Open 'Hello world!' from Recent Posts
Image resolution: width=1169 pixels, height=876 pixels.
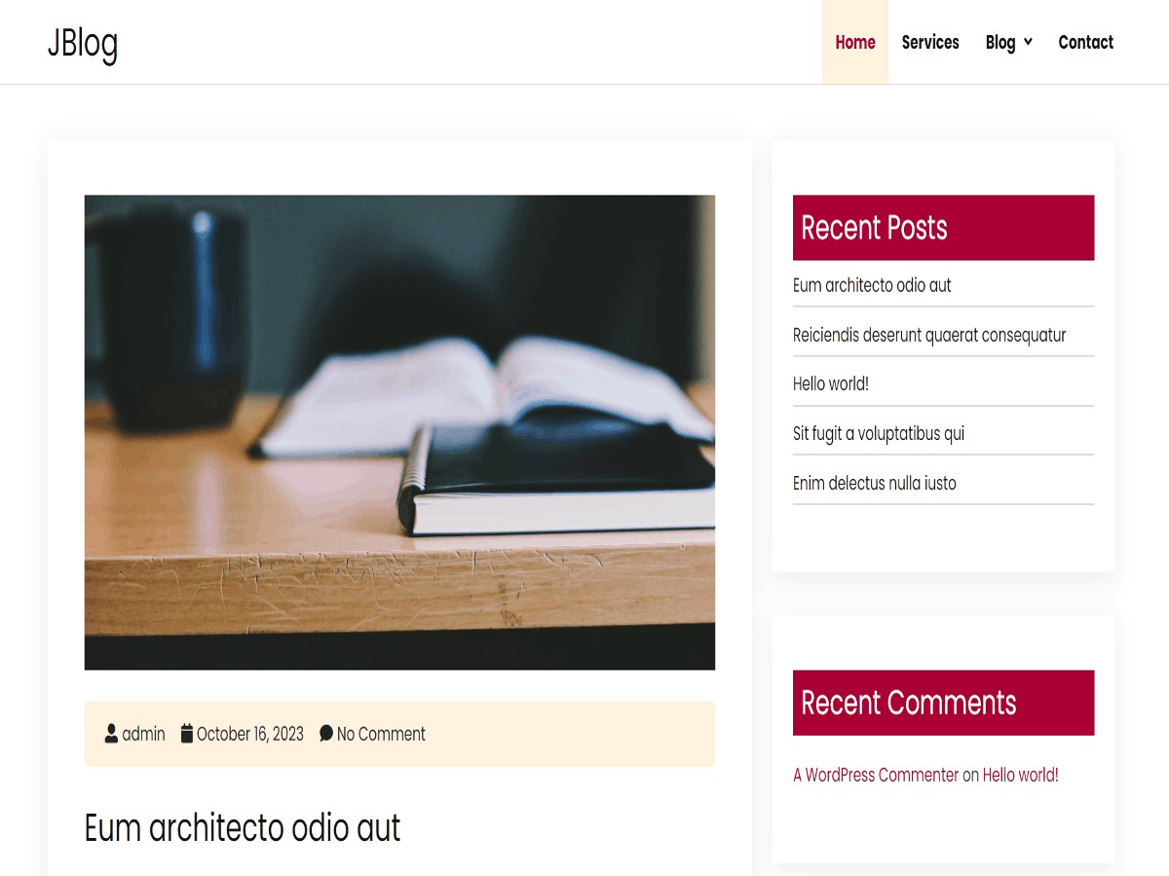(x=830, y=383)
